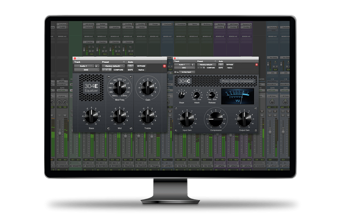Open plug-in automation enable icon in 304C
Image resolution: width=341 pixels, height=216 pixels.
pos(221,65)
